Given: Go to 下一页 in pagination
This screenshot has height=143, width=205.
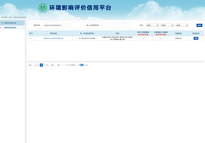Looking at the screenshot, I should [x=46, y=65].
